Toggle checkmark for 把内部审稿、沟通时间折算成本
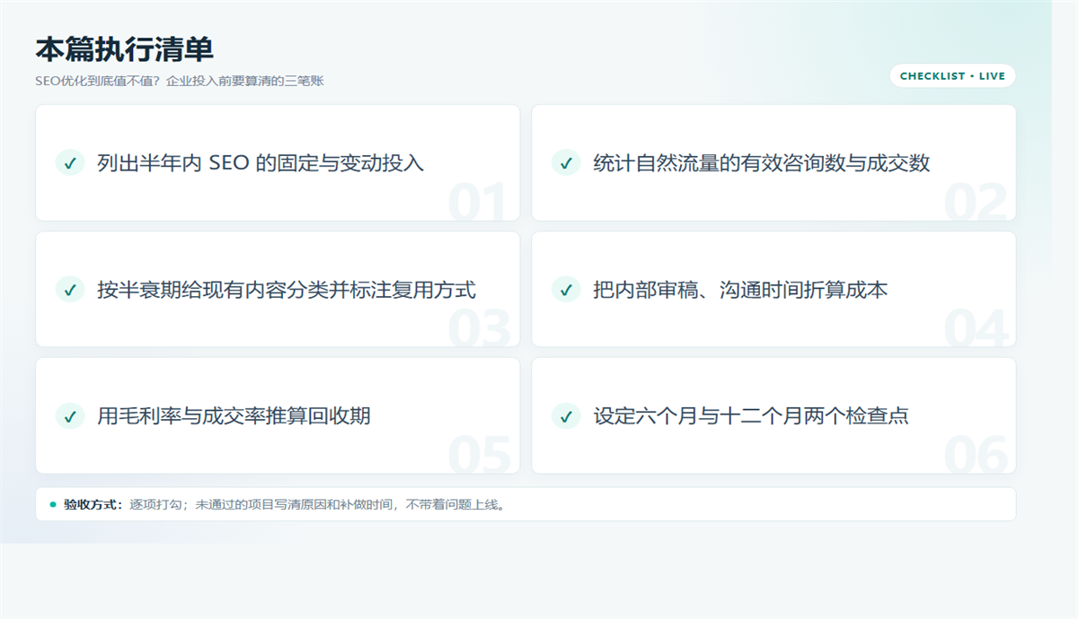 tap(566, 289)
